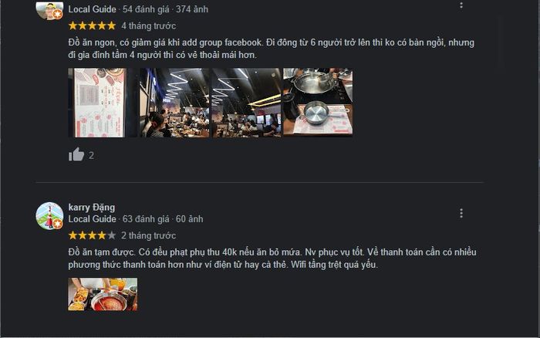Open three-dot menu for karry Đặng's review
The width and height of the screenshot is (540, 338).
click(461, 213)
